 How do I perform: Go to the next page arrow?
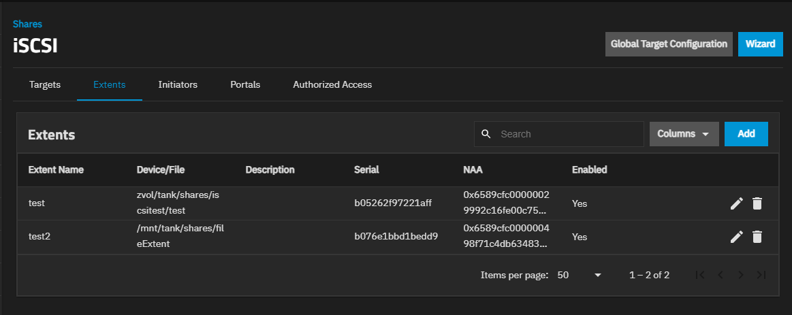pyautogui.click(x=741, y=275)
